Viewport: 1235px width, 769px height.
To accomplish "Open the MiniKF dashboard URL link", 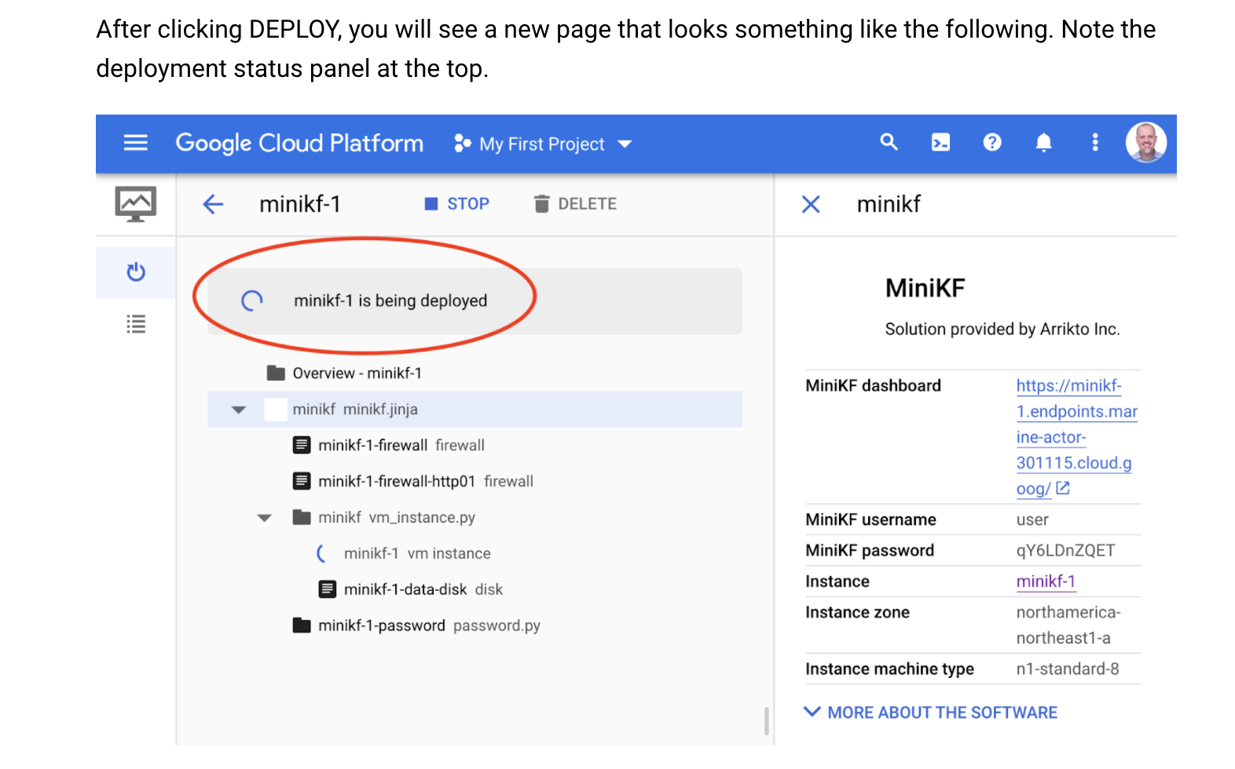I will (x=1075, y=437).
